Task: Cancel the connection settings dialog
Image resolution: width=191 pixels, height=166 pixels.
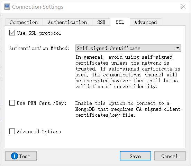Action: click(x=170, y=156)
